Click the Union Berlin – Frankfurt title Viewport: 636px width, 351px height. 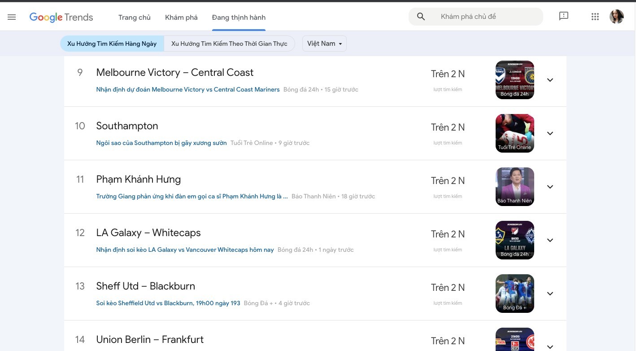(150, 340)
